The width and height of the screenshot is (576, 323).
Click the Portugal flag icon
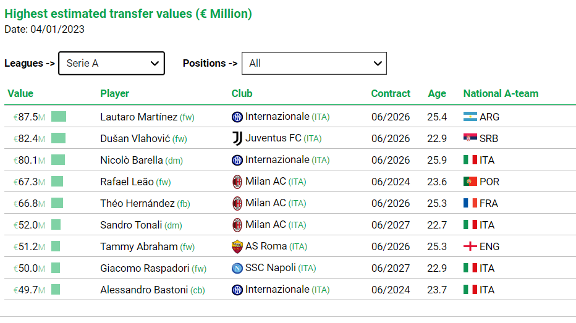coord(470,182)
